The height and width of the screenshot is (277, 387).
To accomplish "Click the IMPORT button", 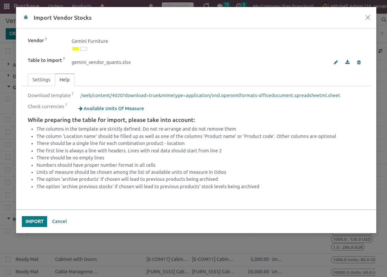I will coord(34,221).
